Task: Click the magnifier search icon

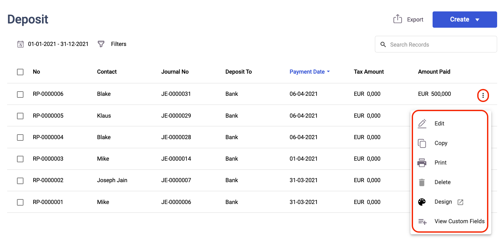Action: (383, 44)
